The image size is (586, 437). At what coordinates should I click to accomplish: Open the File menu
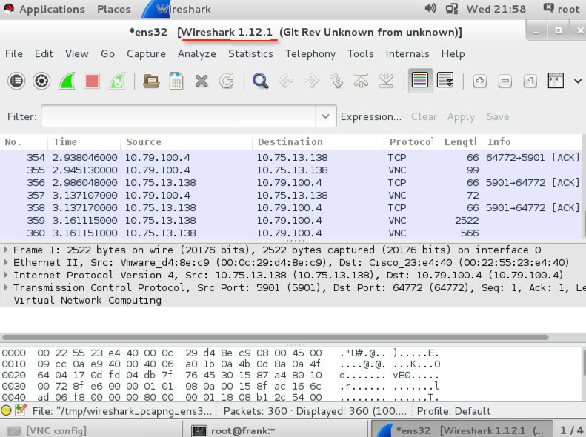coord(14,54)
